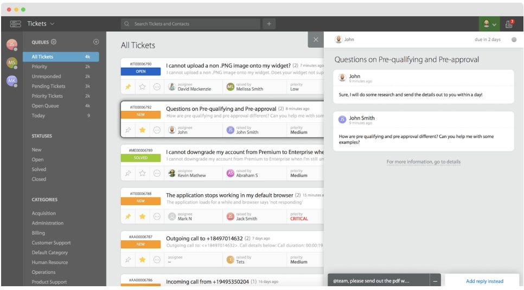Viewport: 524px width, 290px height.
Task: Select the Unresponded queue
Action: click(x=46, y=76)
